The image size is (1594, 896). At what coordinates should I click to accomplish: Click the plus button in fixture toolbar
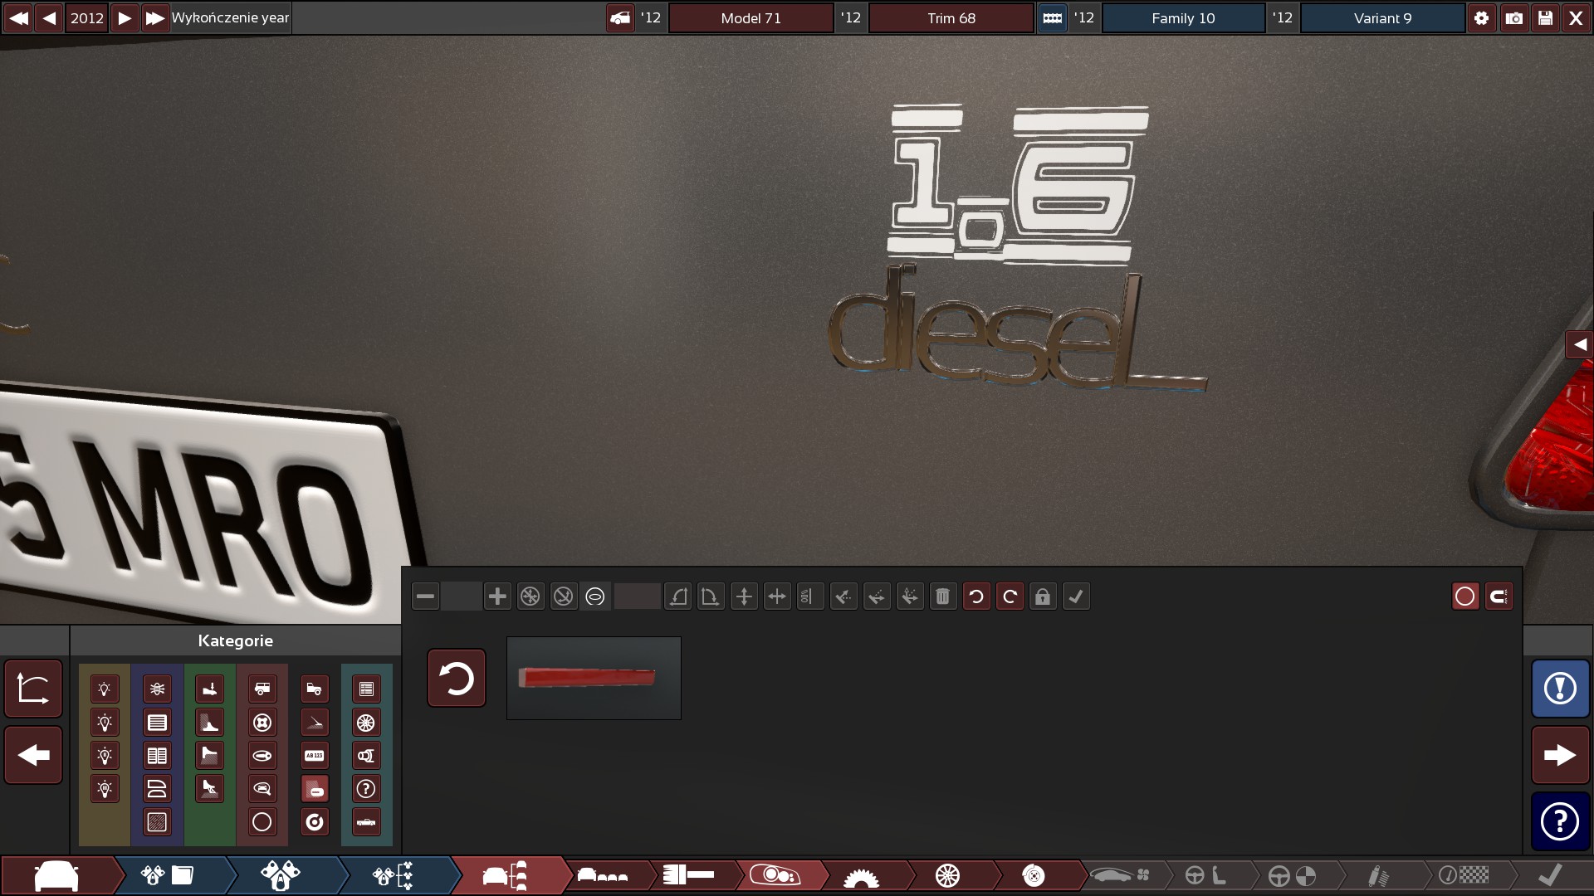[497, 597]
